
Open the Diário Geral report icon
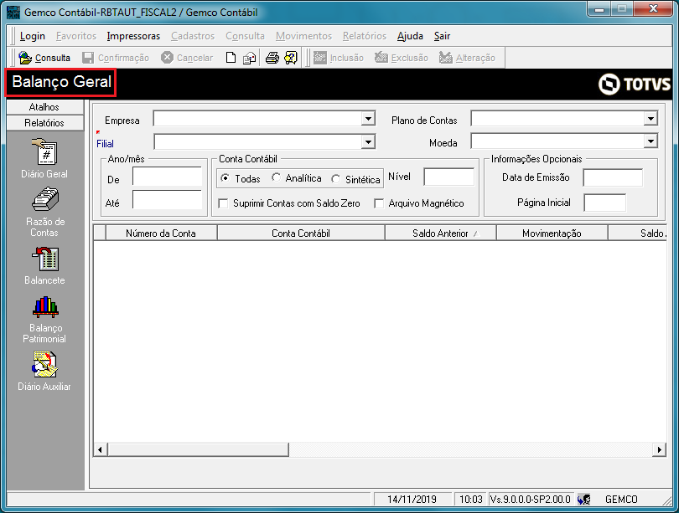(x=44, y=151)
